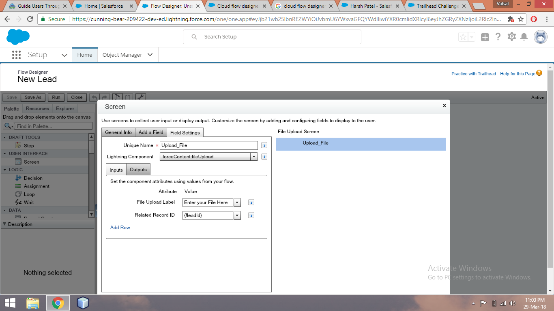554x311 pixels.
Task: Open the Object Manager tab
Action: coord(122,55)
